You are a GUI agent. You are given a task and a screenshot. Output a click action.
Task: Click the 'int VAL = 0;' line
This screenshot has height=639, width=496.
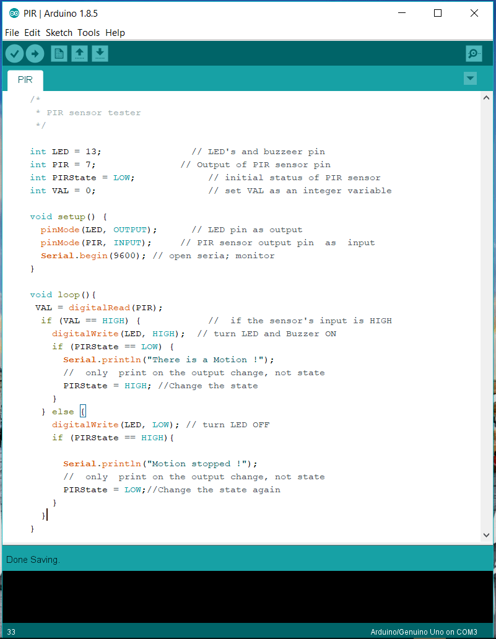pos(63,191)
